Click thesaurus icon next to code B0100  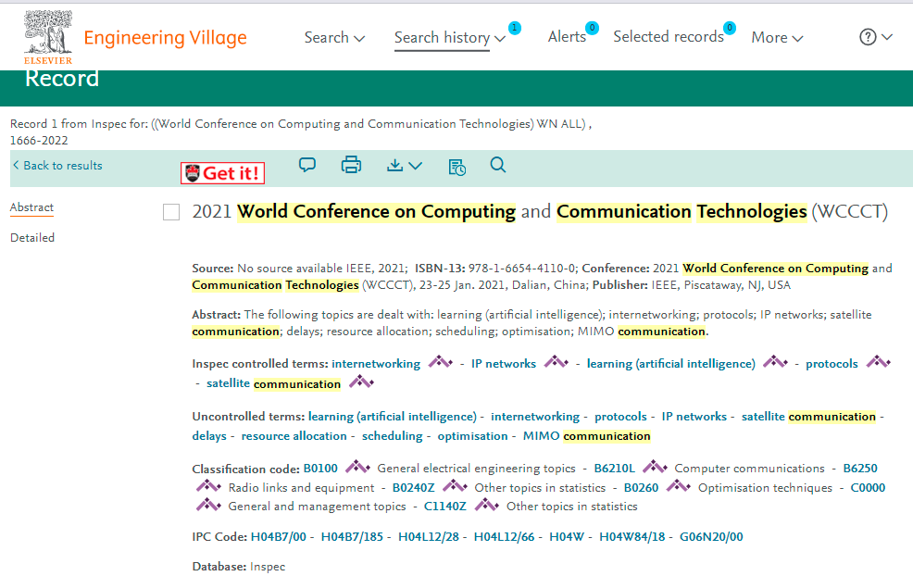(x=357, y=467)
